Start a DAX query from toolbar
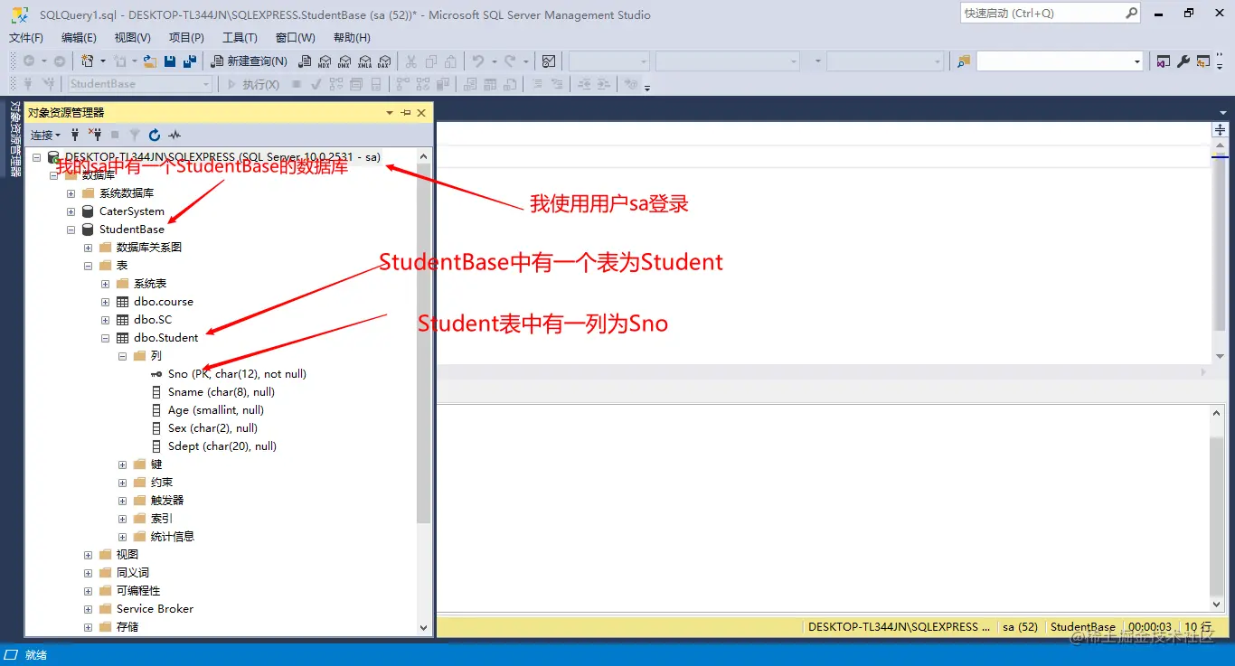Screen dimensions: 1235x666 (383, 61)
